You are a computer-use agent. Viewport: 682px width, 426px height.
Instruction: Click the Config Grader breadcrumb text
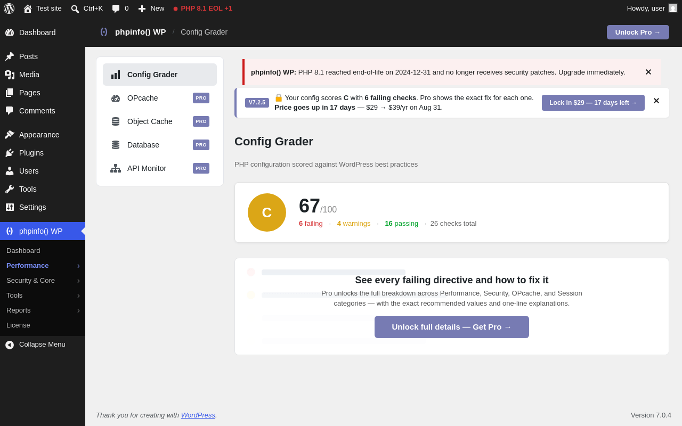[204, 32]
